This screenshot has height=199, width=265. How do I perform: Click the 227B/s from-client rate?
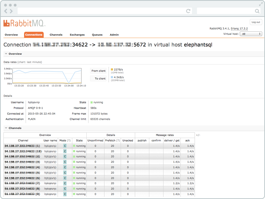[118, 70]
